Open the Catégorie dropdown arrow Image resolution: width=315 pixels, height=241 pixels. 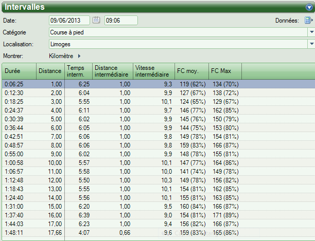(x=311, y=32)
